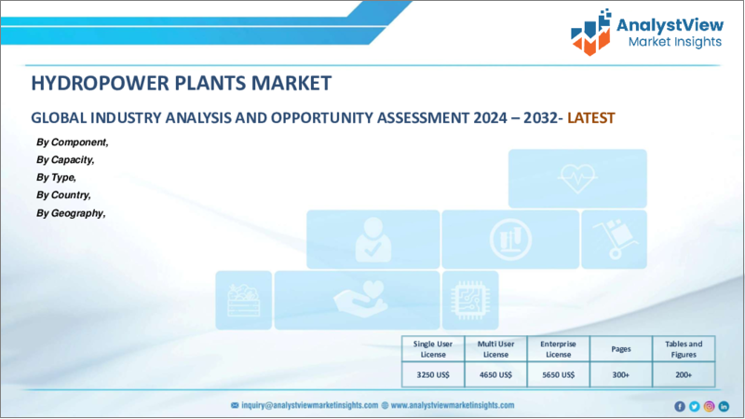Image resolution: width=745 pixels, height=419 pixels.
Task: Select the heartbeat healthcare tile icon
Action: [x=577, y=179]
